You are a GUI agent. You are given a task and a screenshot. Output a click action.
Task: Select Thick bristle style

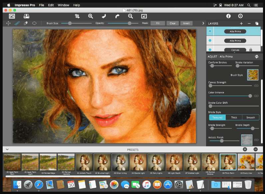(234, 117)
